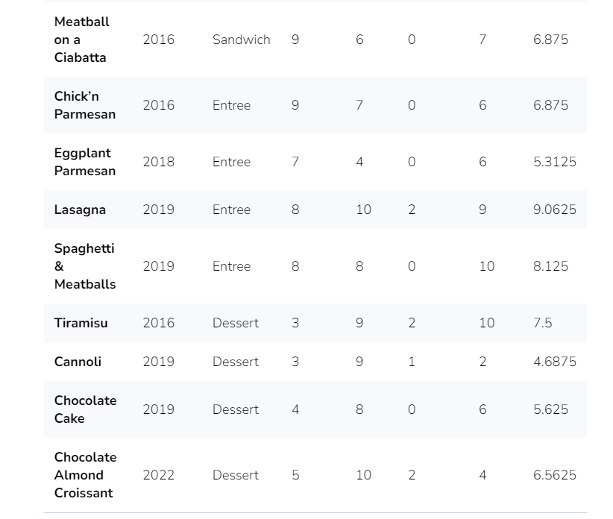613x519 pixels.
Task: Click the Chick'n Parmesan item name
Action: click(x=85, y=105)
